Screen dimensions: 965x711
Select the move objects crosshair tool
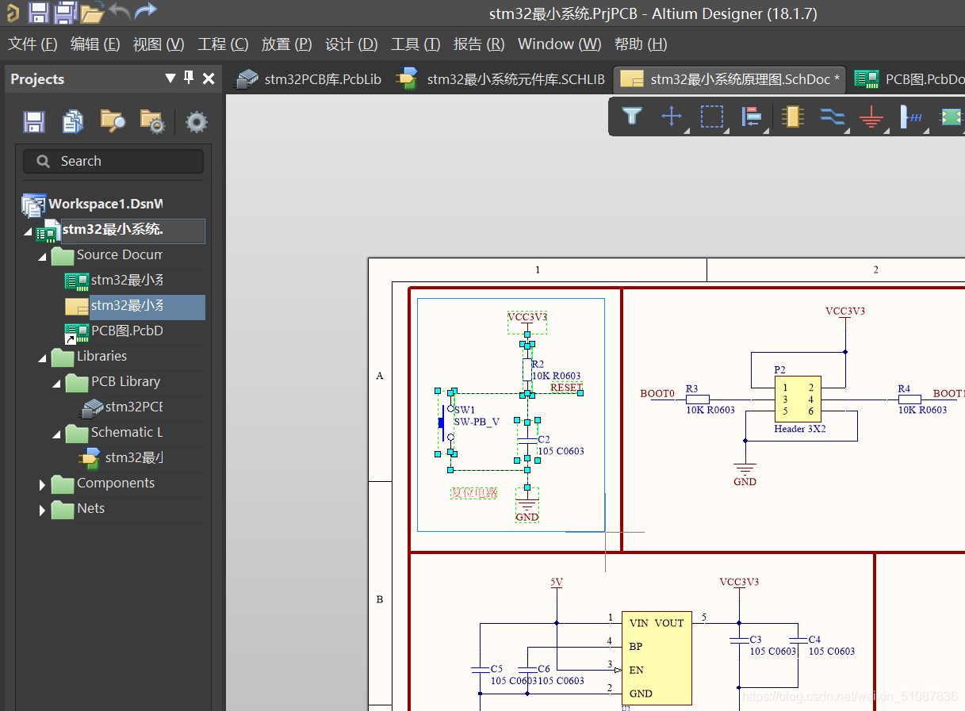[x=672, y=117]
